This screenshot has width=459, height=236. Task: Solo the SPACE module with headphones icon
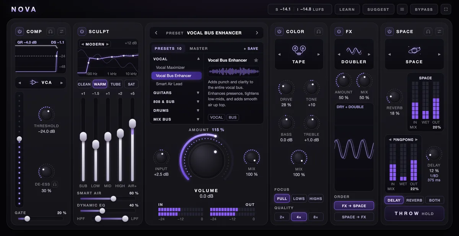[x=428, y=31]
